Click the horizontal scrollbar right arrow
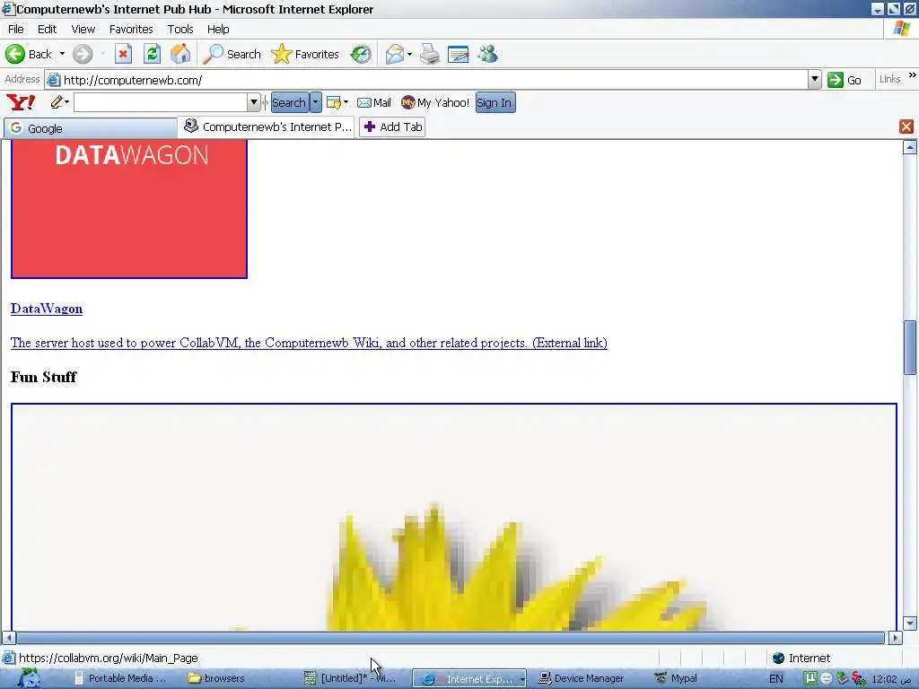 [x=895, y=638]
